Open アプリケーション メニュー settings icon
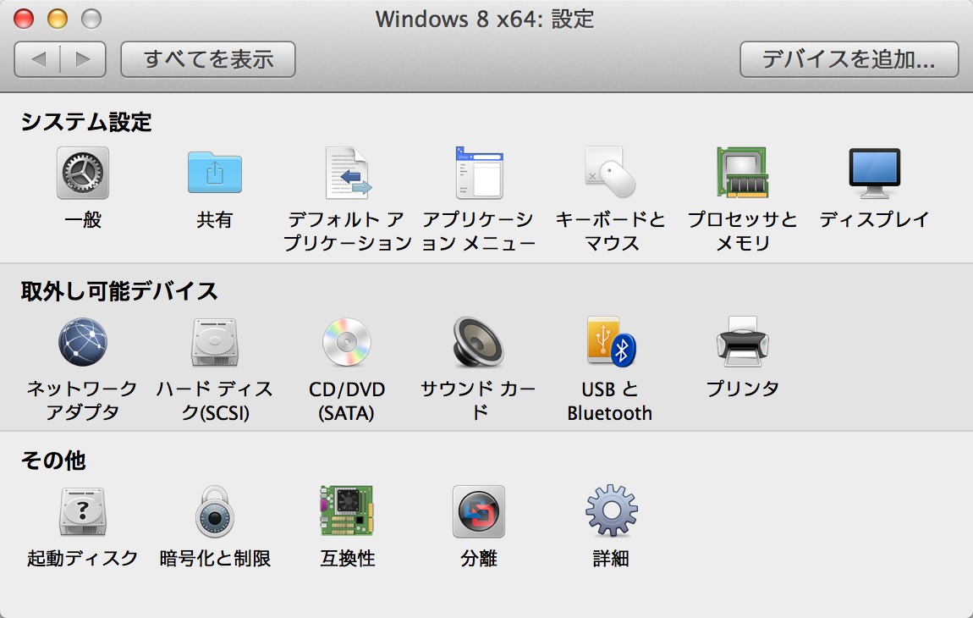The height and width of the screenshot is (618, 973). 479,173
